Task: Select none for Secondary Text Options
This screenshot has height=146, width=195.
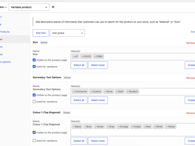Action: [x=98, y=100]
